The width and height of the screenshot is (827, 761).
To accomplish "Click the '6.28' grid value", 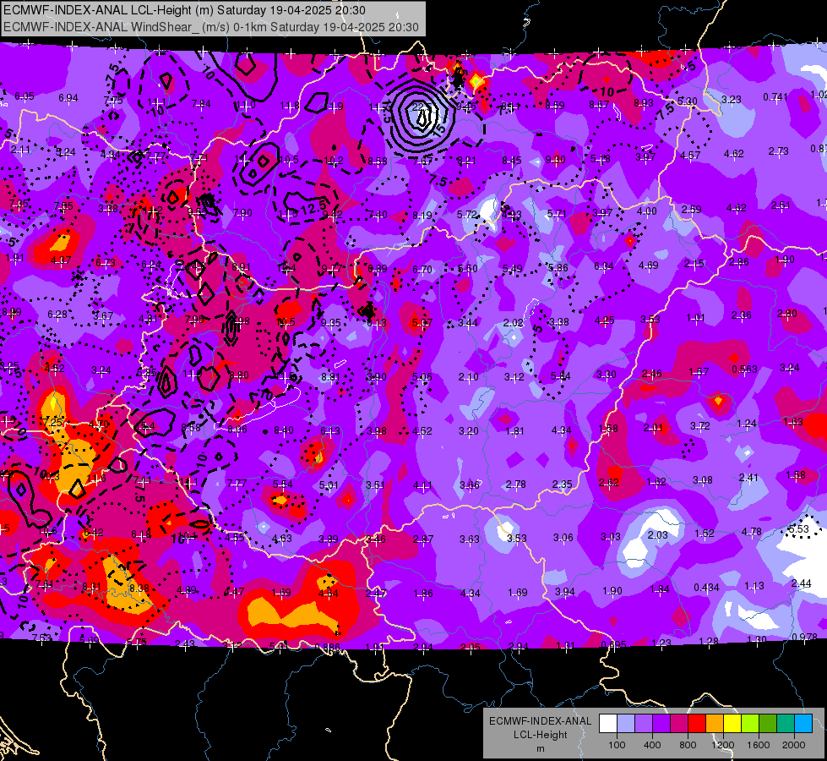I will point(57,315).
